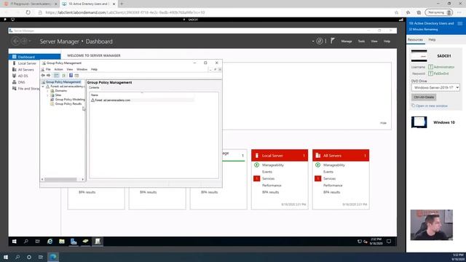This screenshot has width=466, height=262.
Task: Click type-password icon in lab panel
Action: 430,74
